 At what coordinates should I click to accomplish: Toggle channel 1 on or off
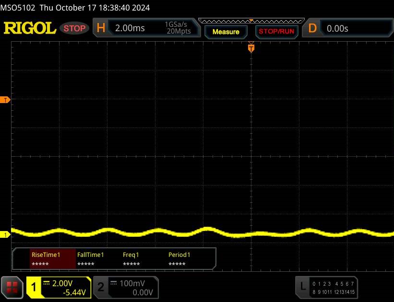[35, 287]
